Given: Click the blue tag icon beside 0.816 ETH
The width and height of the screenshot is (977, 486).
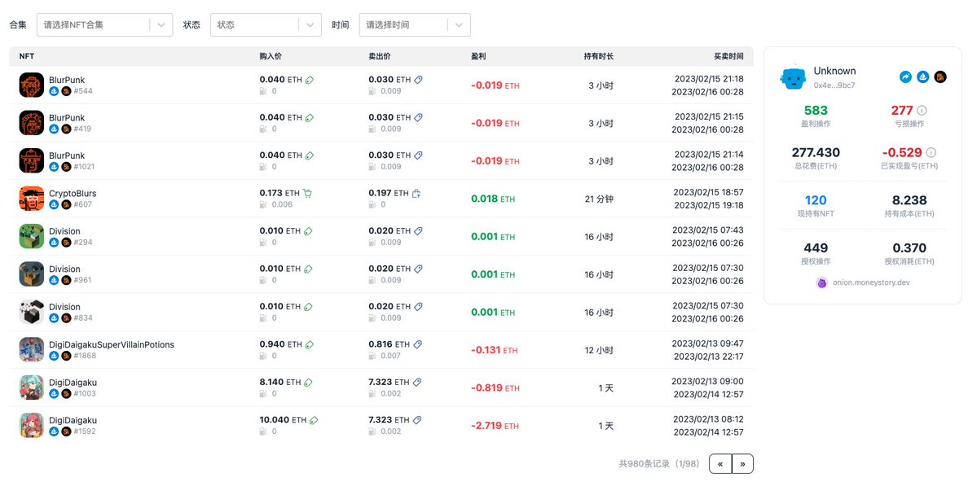Looking at the screenshot, I should click(x=418, y=344).
